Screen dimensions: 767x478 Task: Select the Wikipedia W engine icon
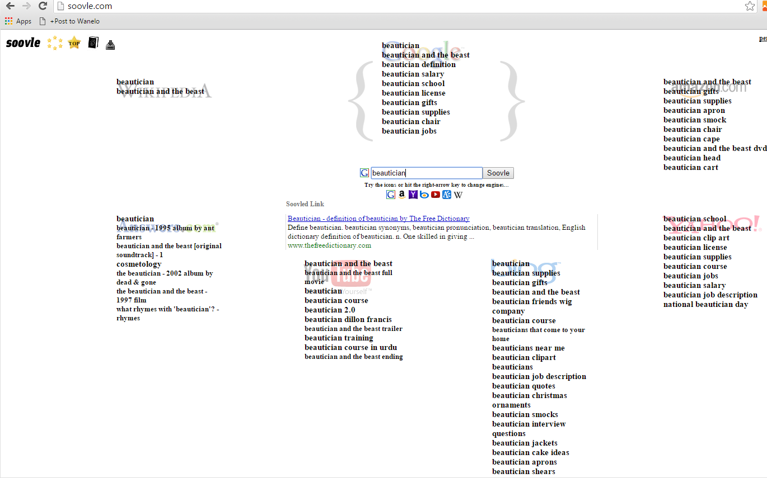pos(458,195)
